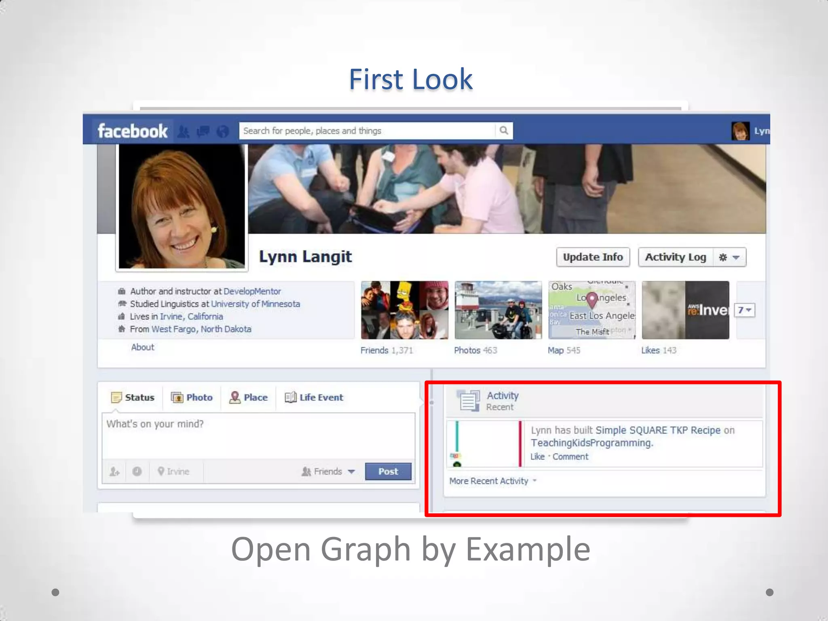
Task: Select the Life Event tab
Action: (x=314, y=397)
